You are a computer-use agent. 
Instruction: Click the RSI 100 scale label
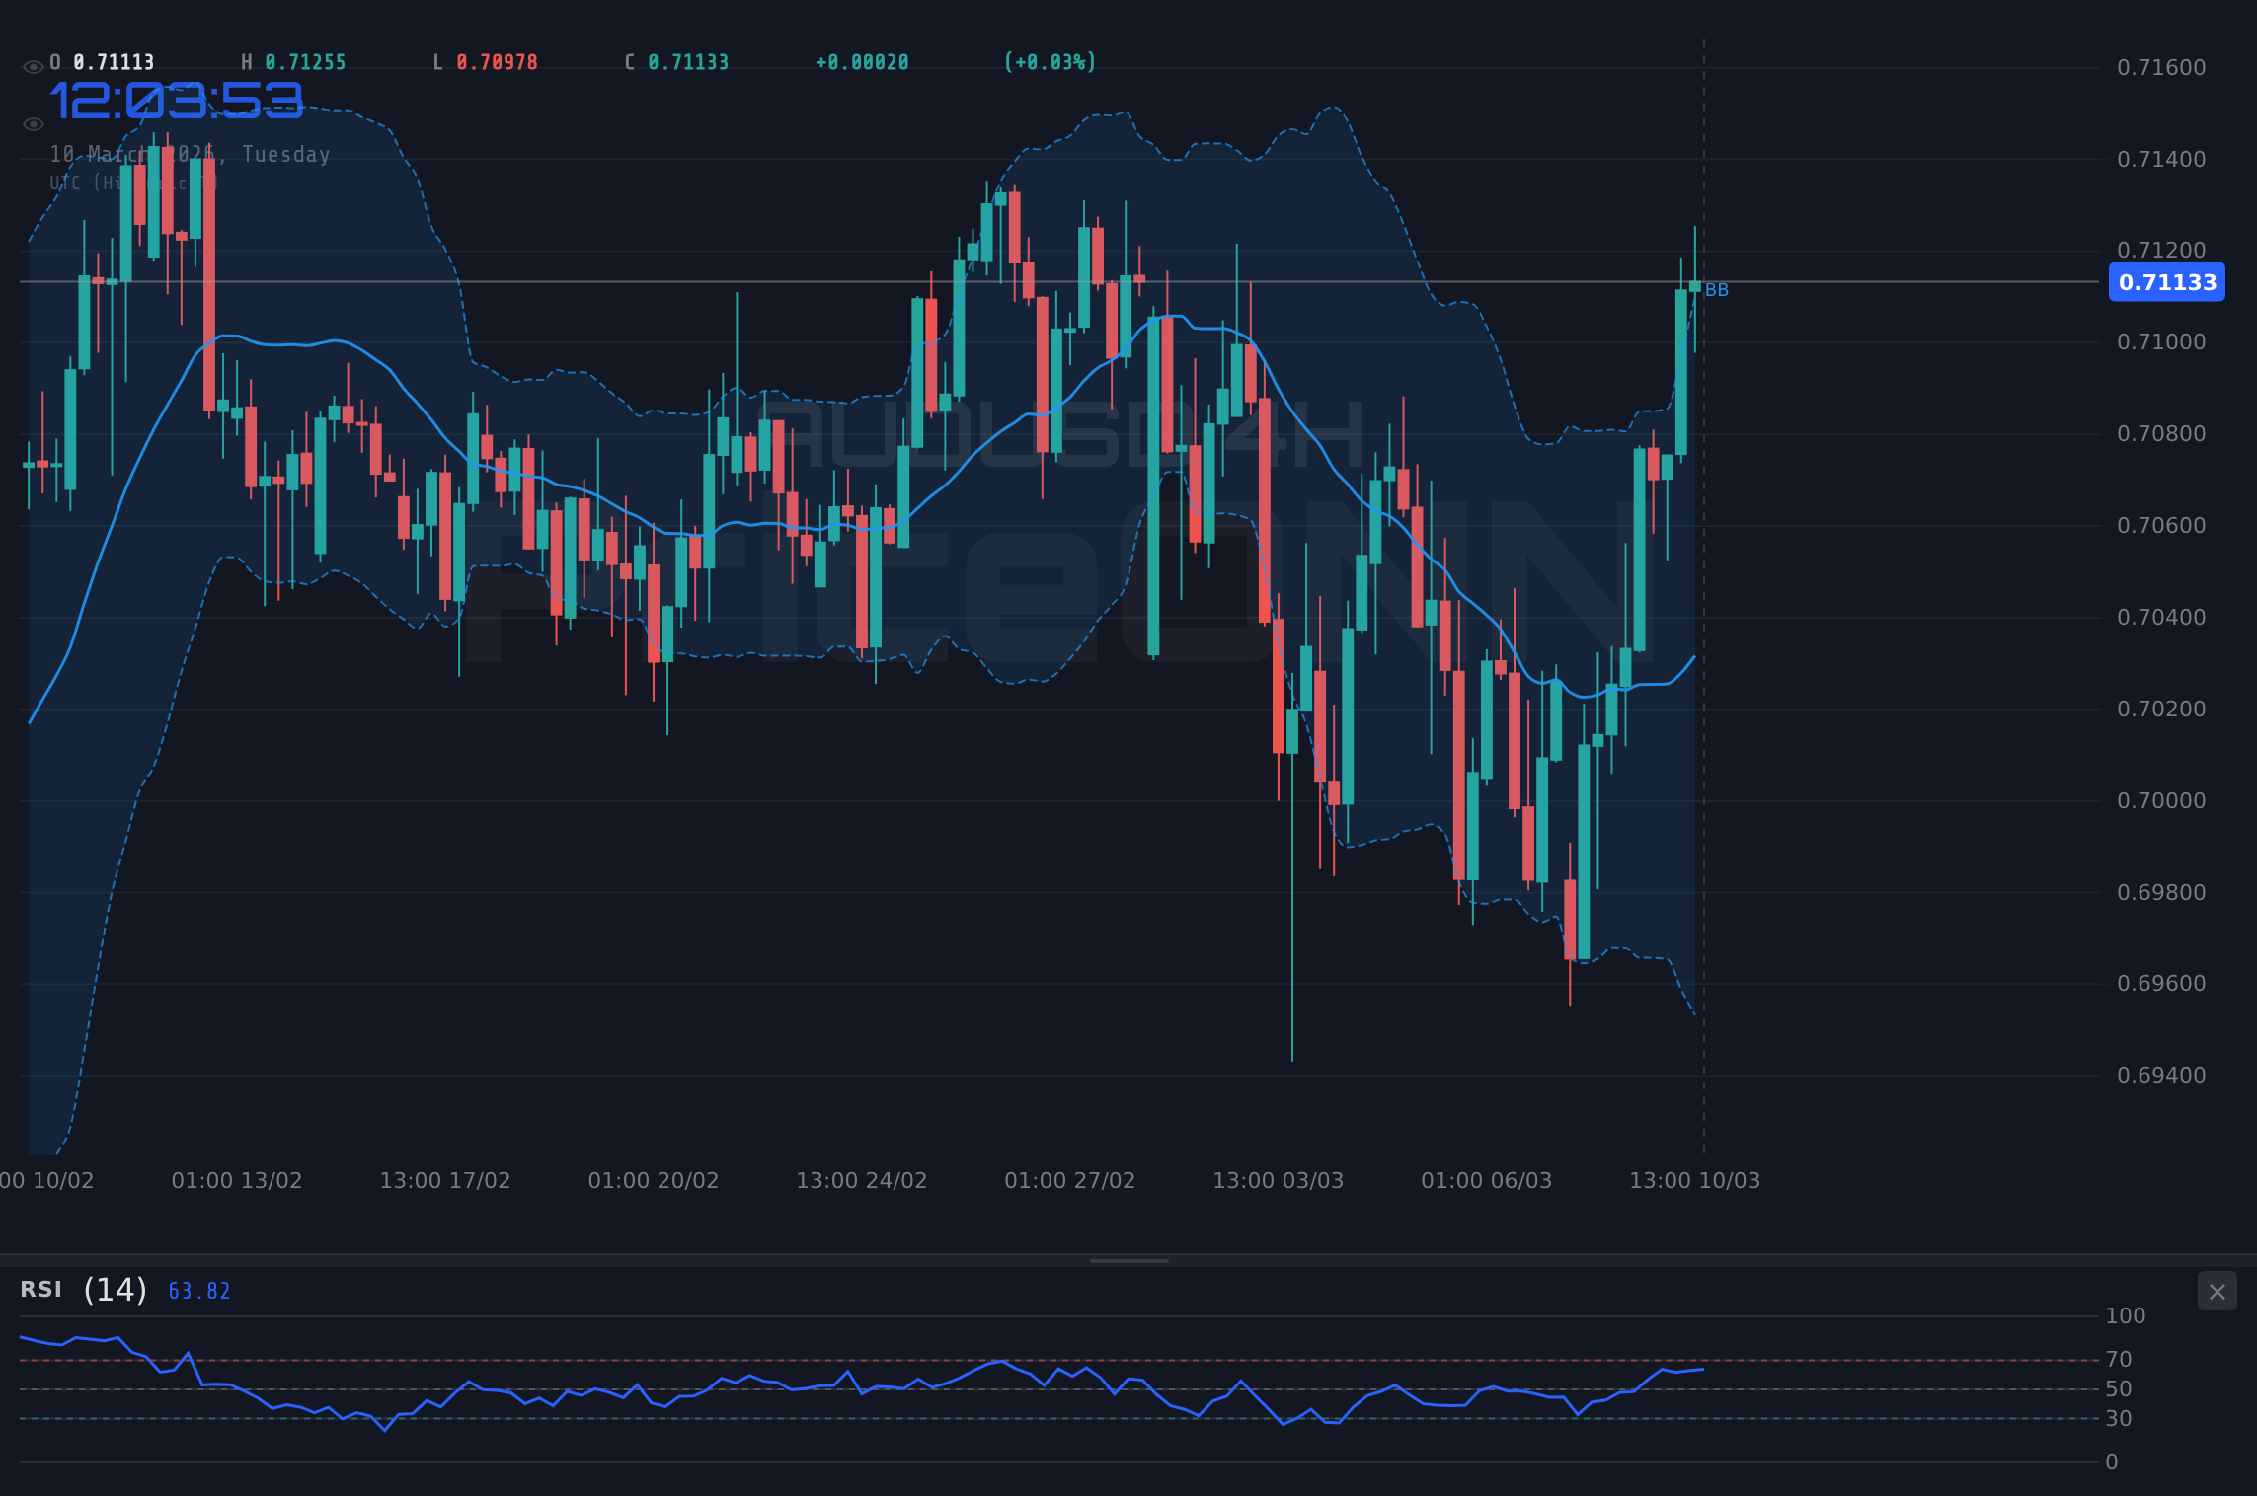point(2126,1316)
